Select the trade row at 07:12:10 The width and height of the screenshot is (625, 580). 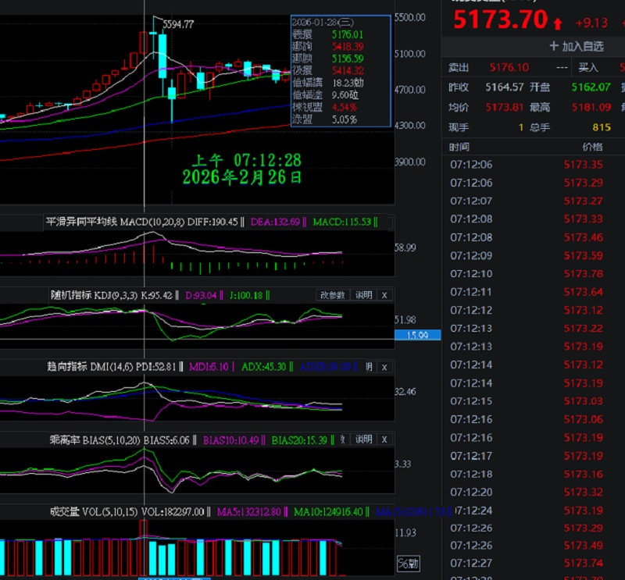click(534, 274)
